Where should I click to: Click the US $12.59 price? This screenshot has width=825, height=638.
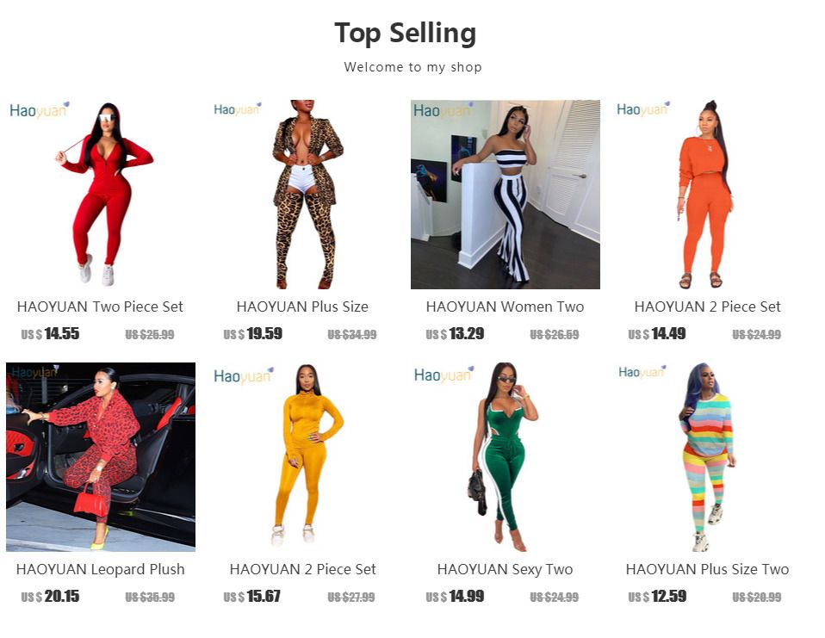(657, 596)
